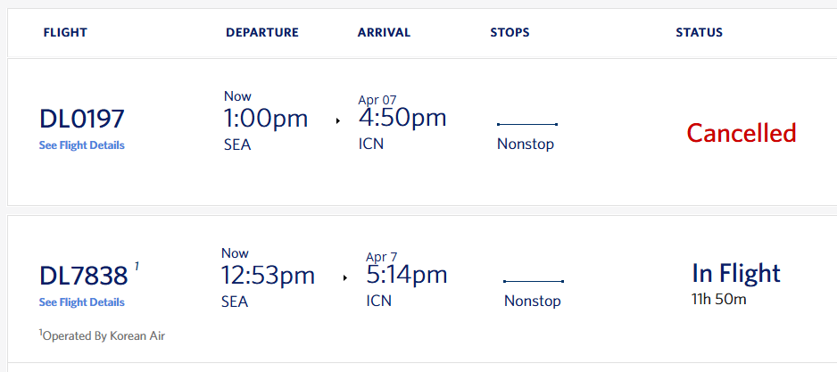The height and width of the screenshot is (372, 837).
Task: Click flight number DL0197
Action: point(82,120)
